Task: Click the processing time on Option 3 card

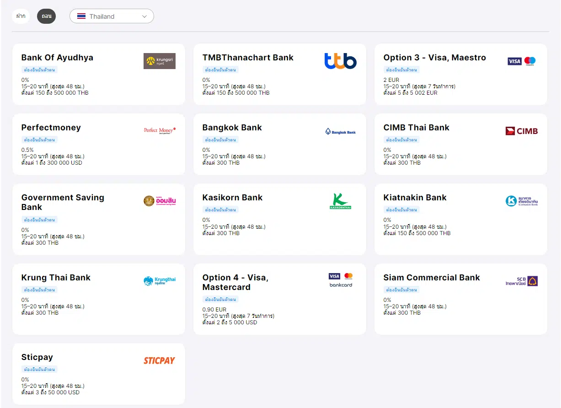Action: (419, 86)
